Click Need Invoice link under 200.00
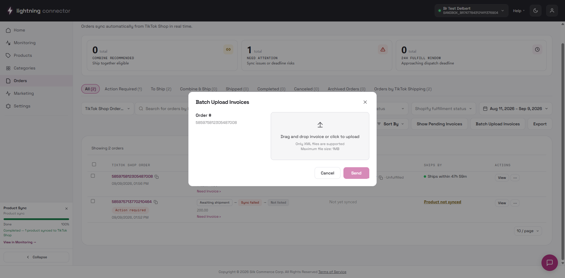 (209, 217)
